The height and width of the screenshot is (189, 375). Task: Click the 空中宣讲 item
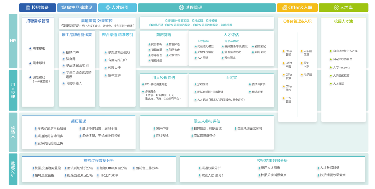pyautogui.click(x=114, y=75)
